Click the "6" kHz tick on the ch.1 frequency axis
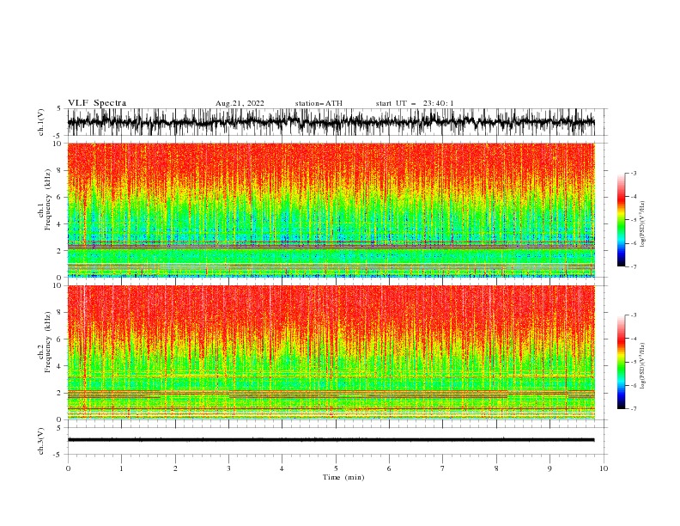680x526 pixels. (x=61, y=197)
